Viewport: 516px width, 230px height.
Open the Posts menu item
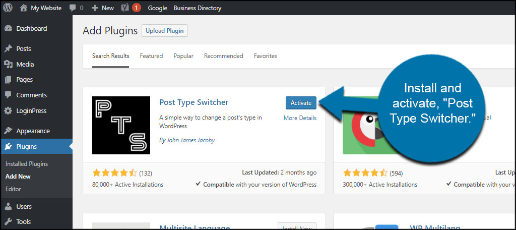(x=24, y=49)
